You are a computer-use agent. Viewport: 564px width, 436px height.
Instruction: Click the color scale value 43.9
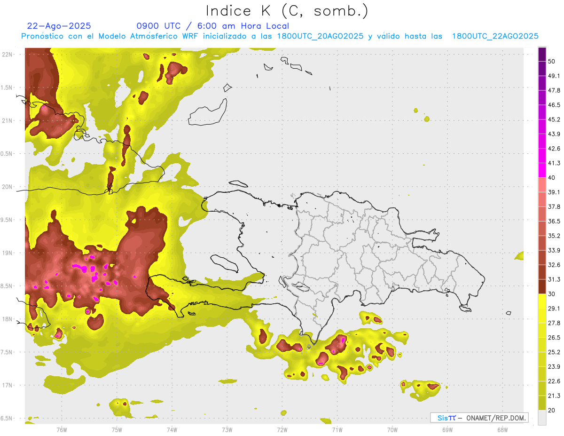click(x=554, y=134)
